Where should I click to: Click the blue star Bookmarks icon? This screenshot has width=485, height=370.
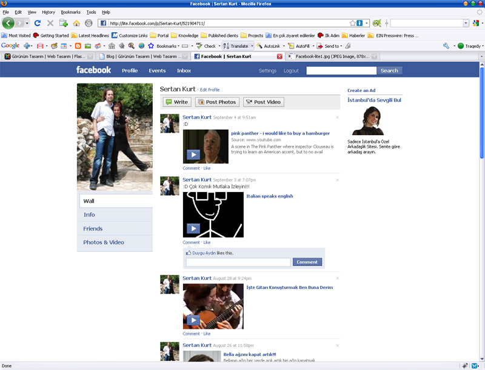tap(151, 46)
